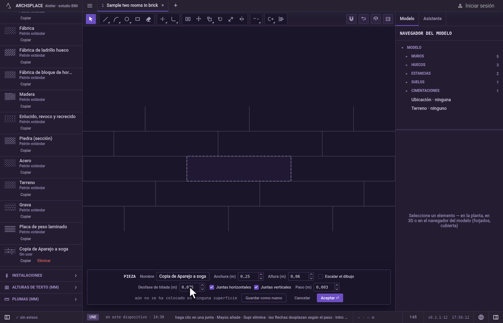Click Iniciar sesión
This screenshot has height=323, width=503.
[x=476, y=6]
